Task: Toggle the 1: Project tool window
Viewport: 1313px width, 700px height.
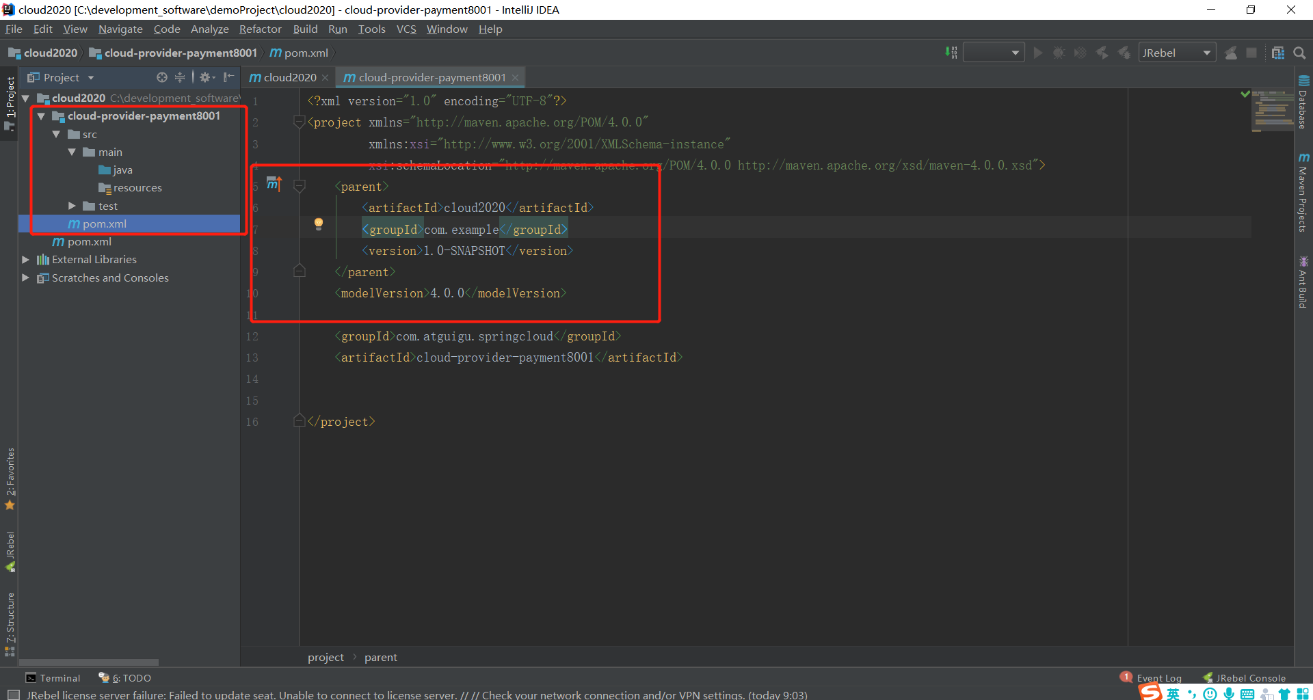Action: click(10, 103)
